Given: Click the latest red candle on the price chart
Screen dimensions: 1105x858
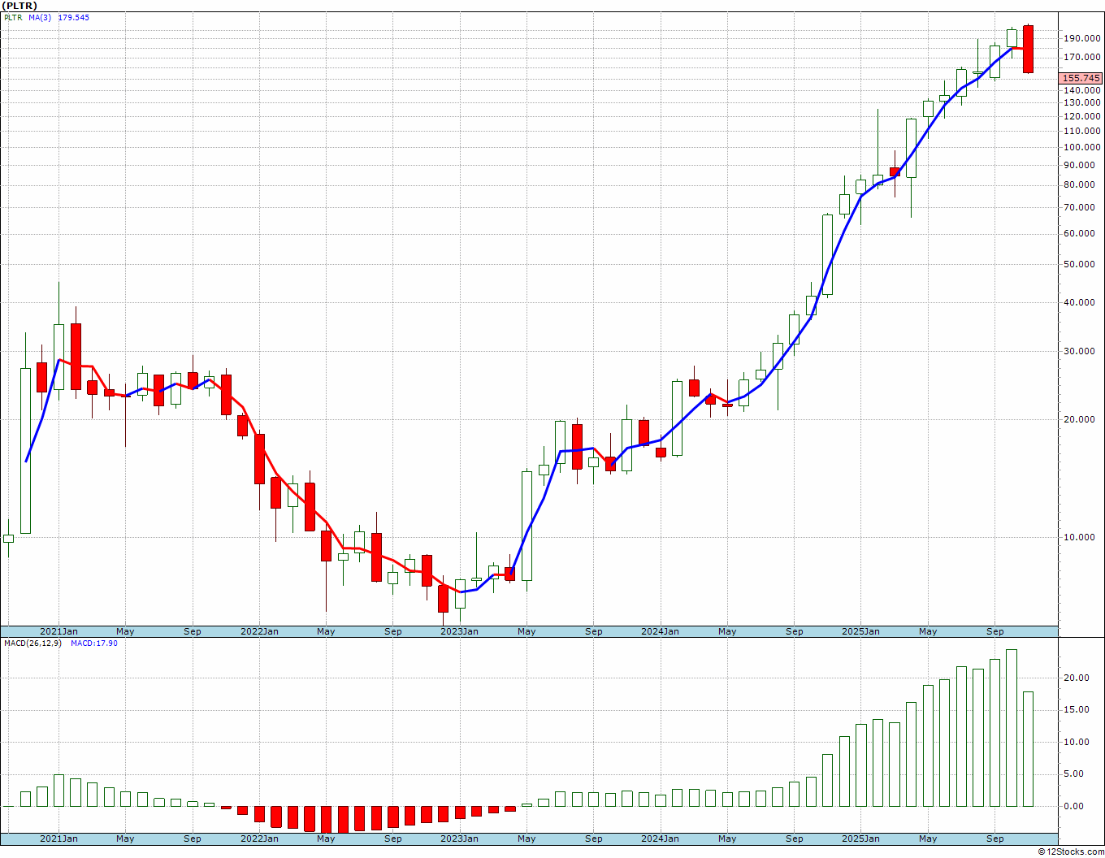Looking at the screenshot, I should pos(1028,49).
